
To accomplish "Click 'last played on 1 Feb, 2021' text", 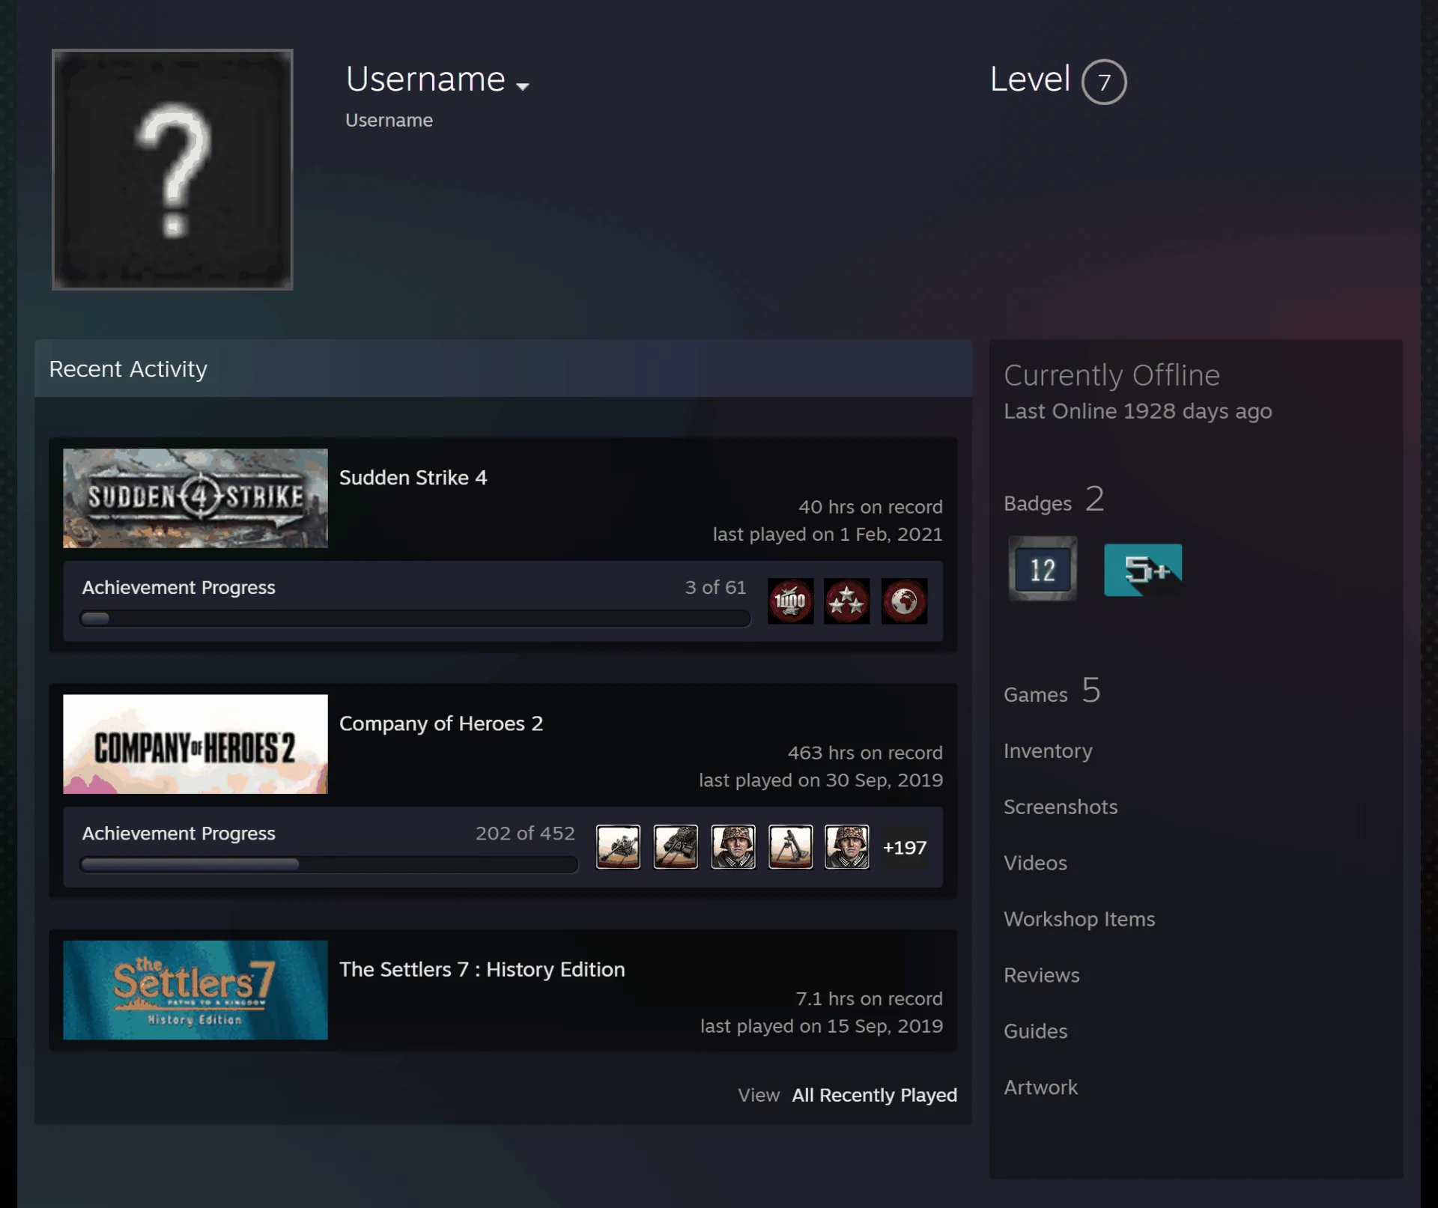I will pyautogui.click(x=828, y=534).
